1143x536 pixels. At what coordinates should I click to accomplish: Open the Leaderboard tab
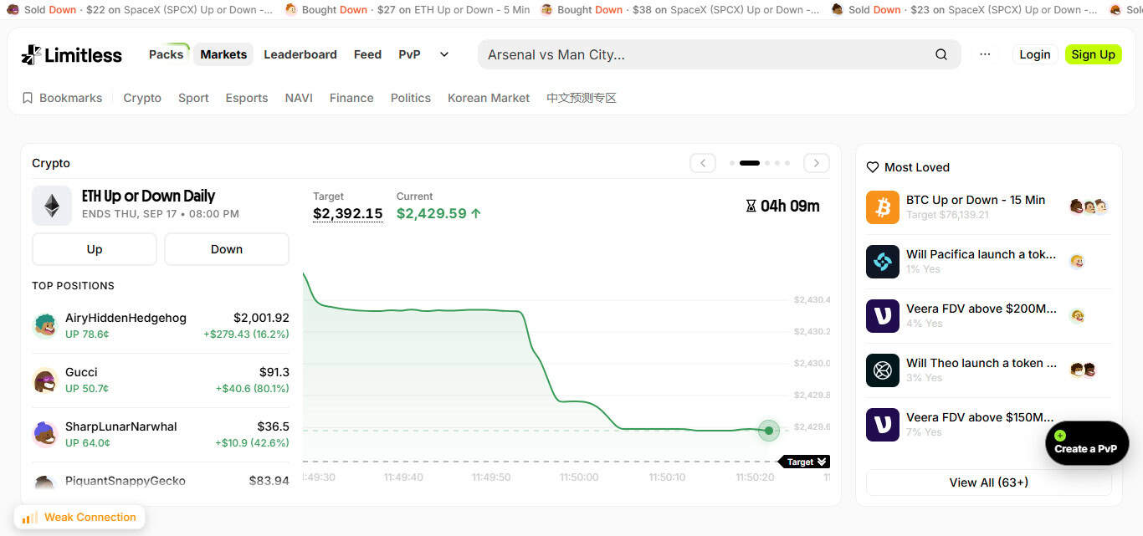click(300, 54)
